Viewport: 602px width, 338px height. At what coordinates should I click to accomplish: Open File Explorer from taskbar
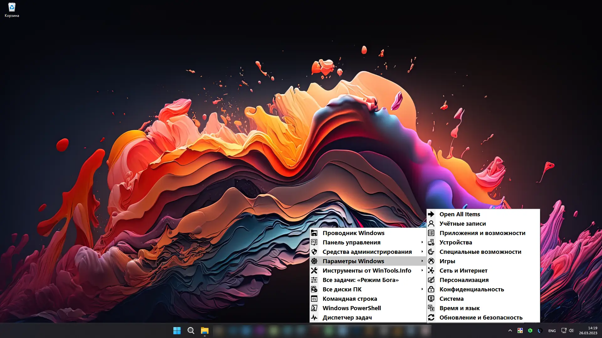point(204,330)
